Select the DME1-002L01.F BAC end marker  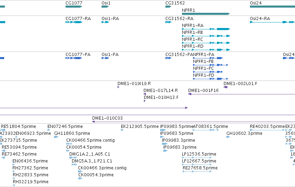pyautogui.click(x=225, y=87)
